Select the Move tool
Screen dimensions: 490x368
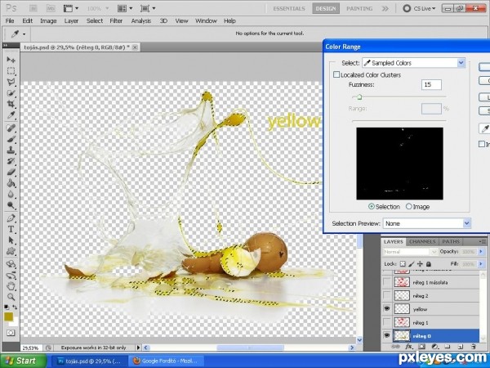pos(11,60)
